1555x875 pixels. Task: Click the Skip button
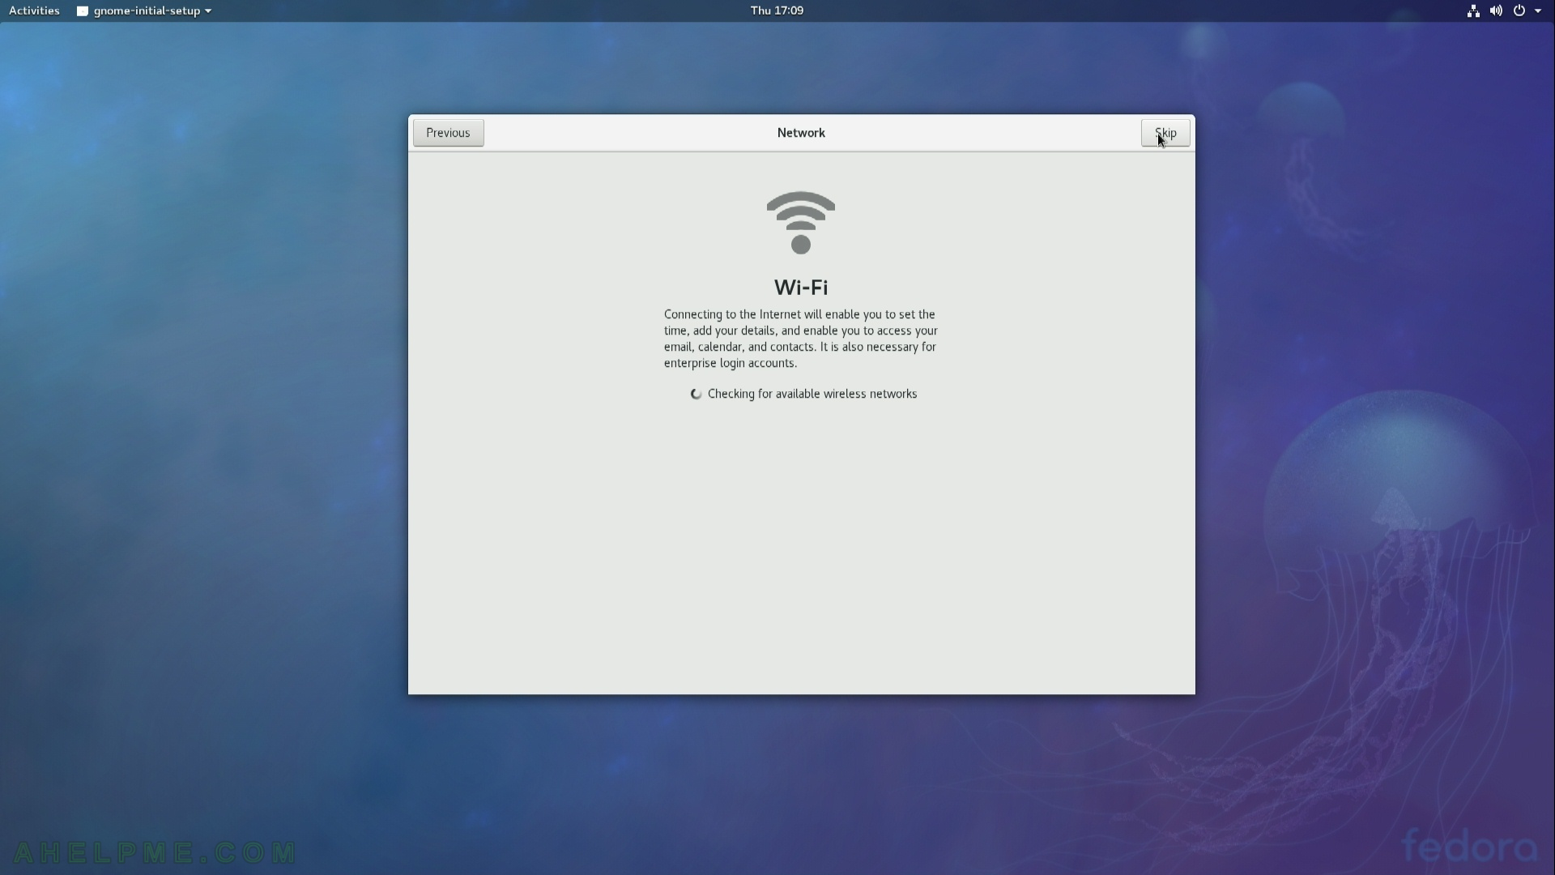tap(1165, 133)
